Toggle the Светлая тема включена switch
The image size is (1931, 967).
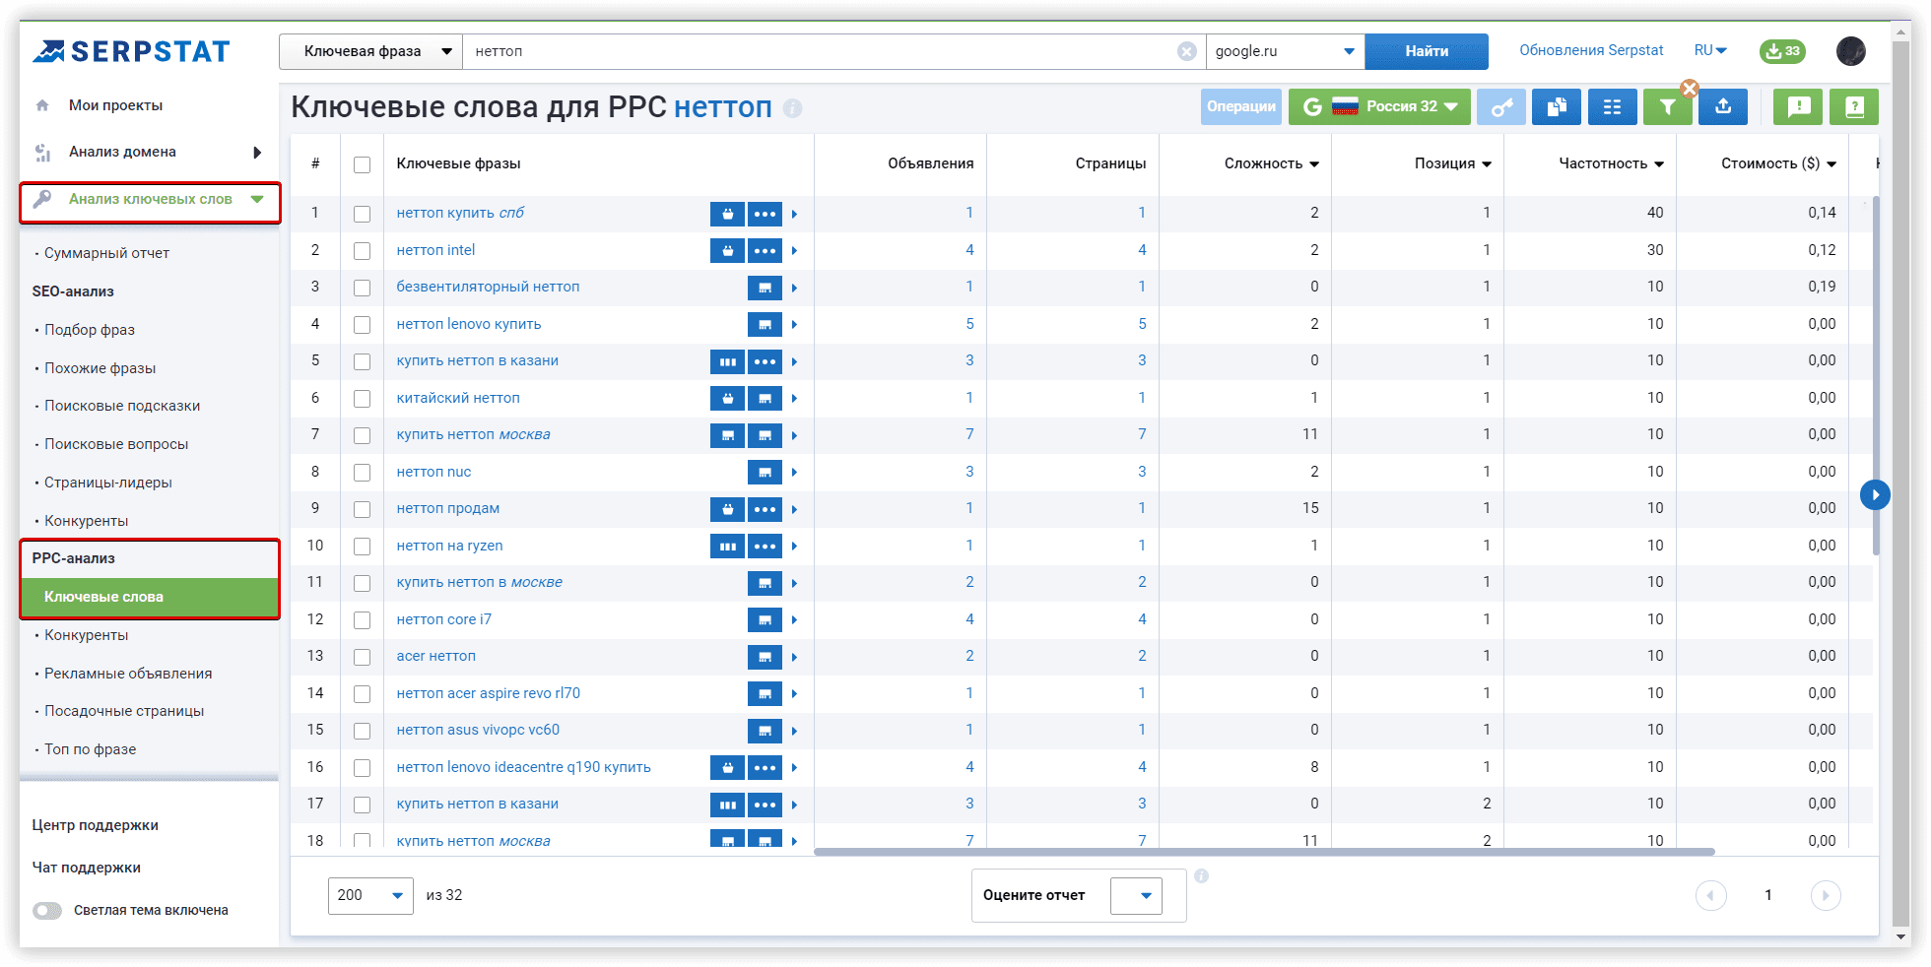(47, 911)
